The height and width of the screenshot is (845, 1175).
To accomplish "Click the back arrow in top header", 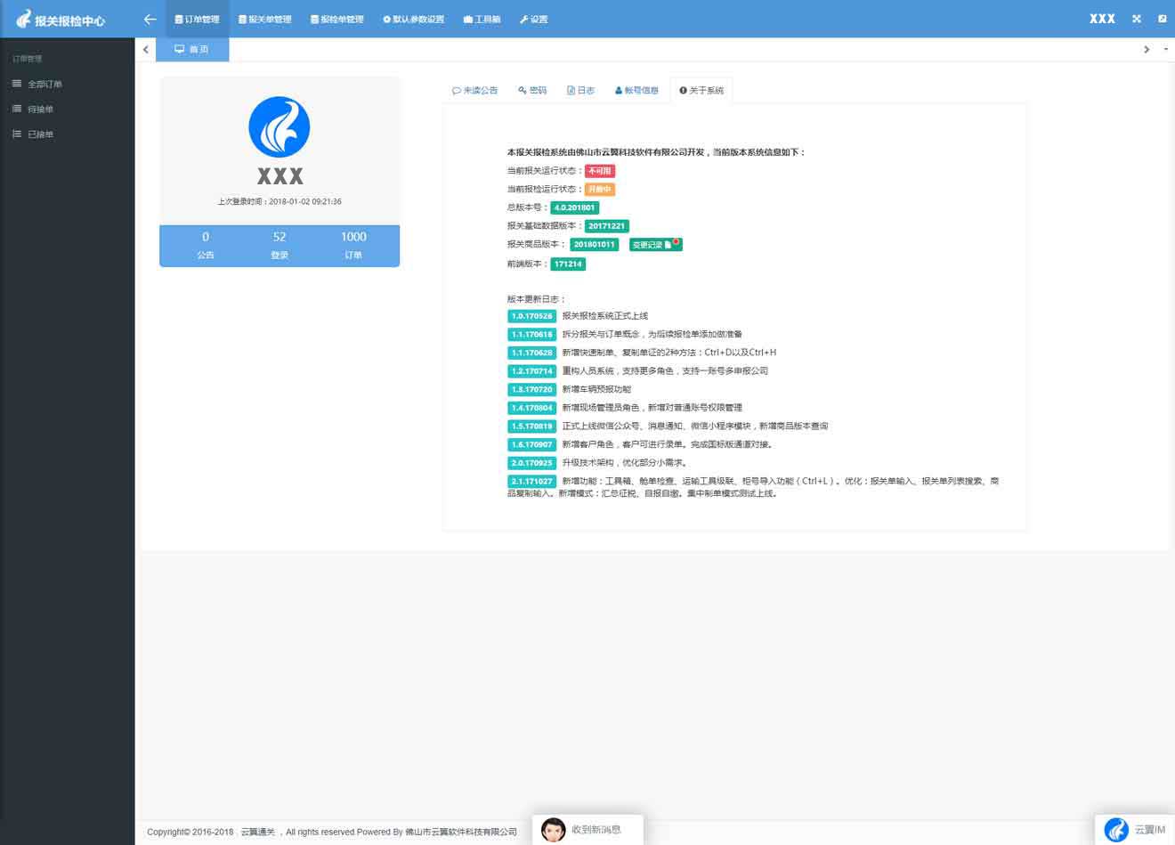I will 150,19.
